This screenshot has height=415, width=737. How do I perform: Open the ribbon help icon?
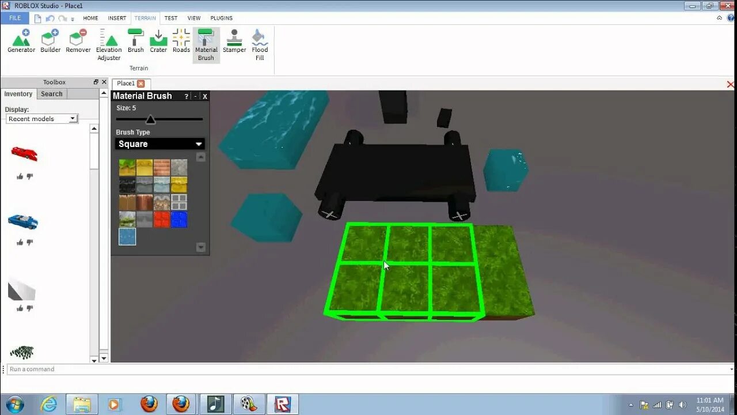tap(730, 18)
